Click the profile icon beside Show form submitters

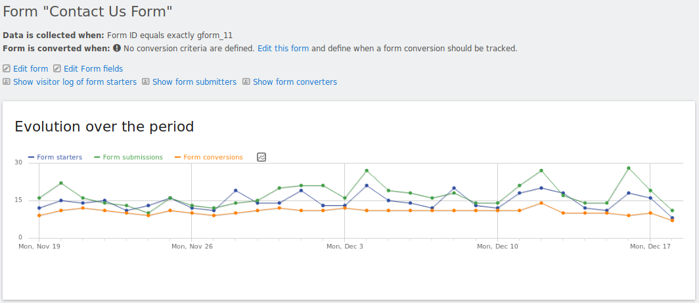coord(146,82)
